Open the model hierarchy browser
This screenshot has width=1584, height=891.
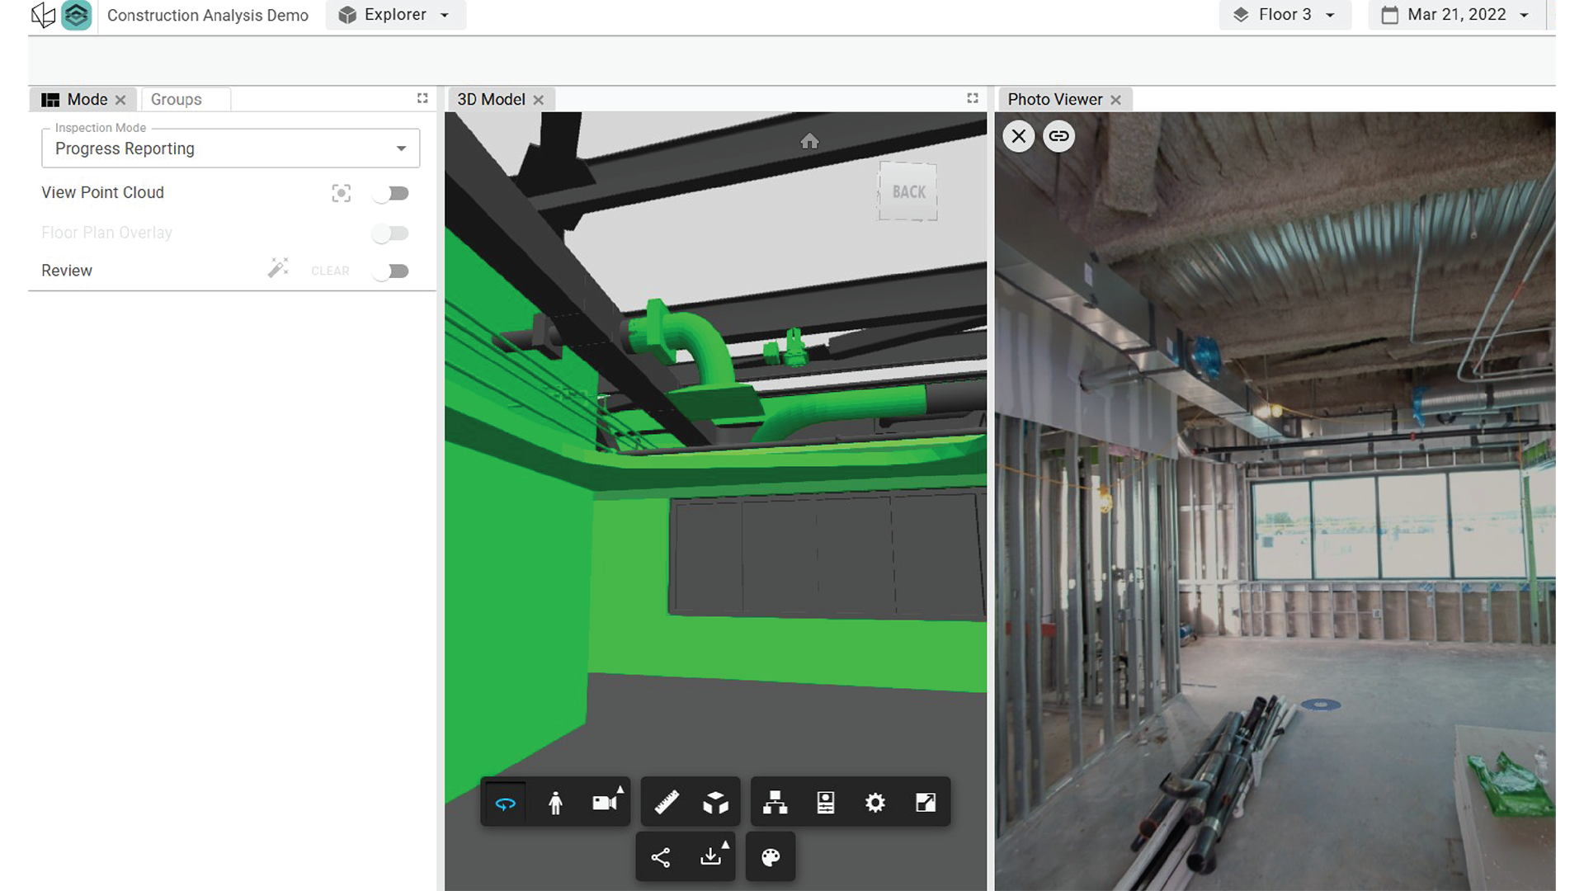[775, 803]
